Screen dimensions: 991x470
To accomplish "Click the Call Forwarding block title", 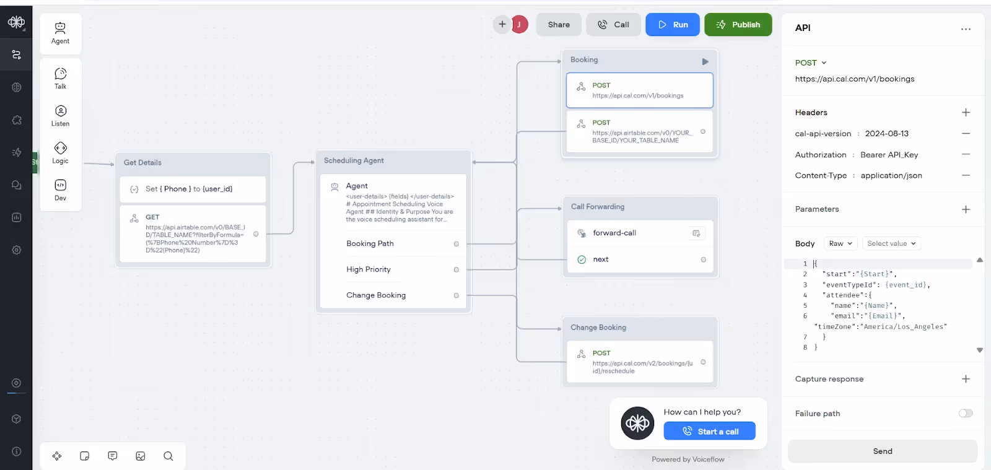I will point(598,207).
